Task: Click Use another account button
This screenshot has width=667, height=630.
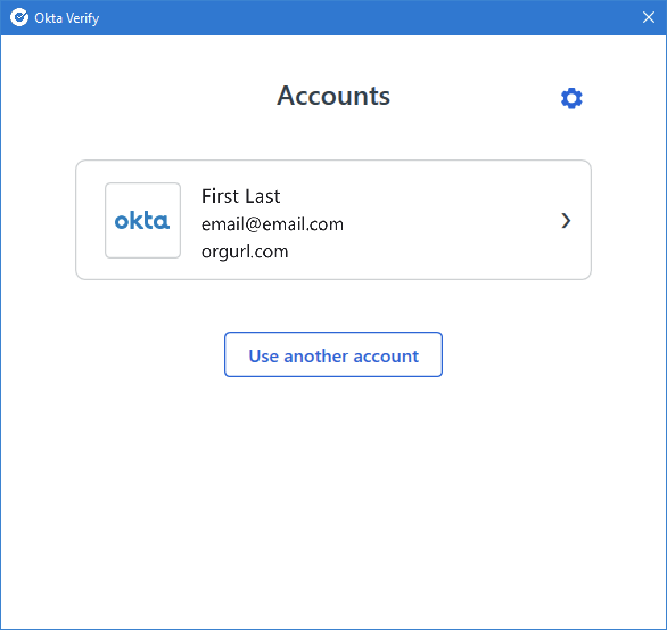Action: (333, 354)
